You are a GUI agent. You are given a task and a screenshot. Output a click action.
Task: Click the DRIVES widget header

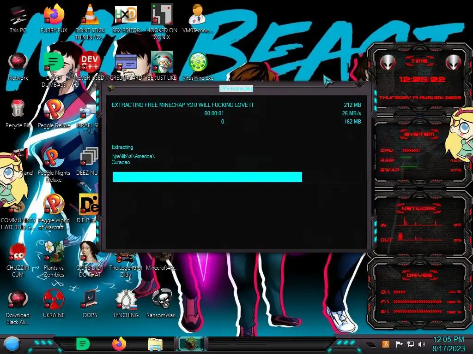(419, 275)
